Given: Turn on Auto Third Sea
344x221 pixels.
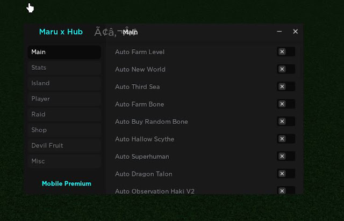Looking at the screenshot, I should [286, 87].
